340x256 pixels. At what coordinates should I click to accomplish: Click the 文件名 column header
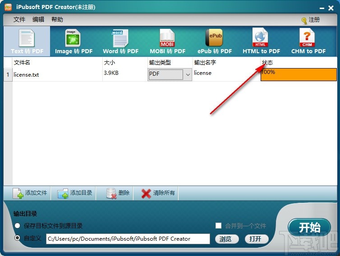(x=57, y=63)
